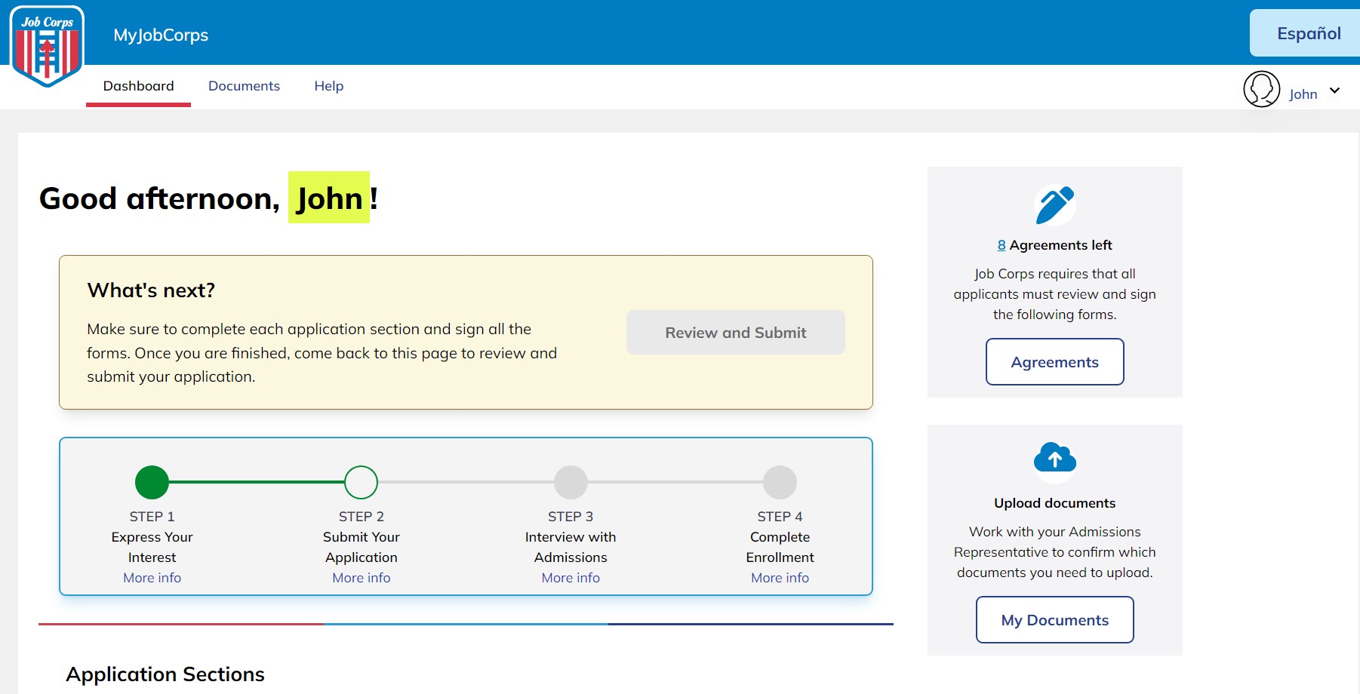
Task: Click the My Documents button
Action: click(x=1054, y=620)
